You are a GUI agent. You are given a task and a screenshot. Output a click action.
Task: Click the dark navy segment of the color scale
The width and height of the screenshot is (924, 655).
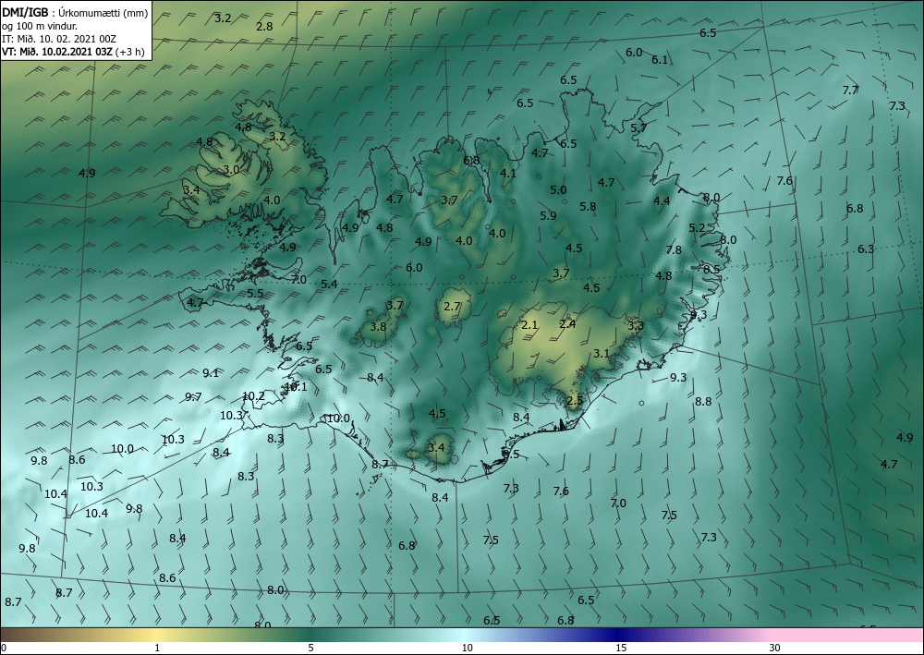(619, 635)
